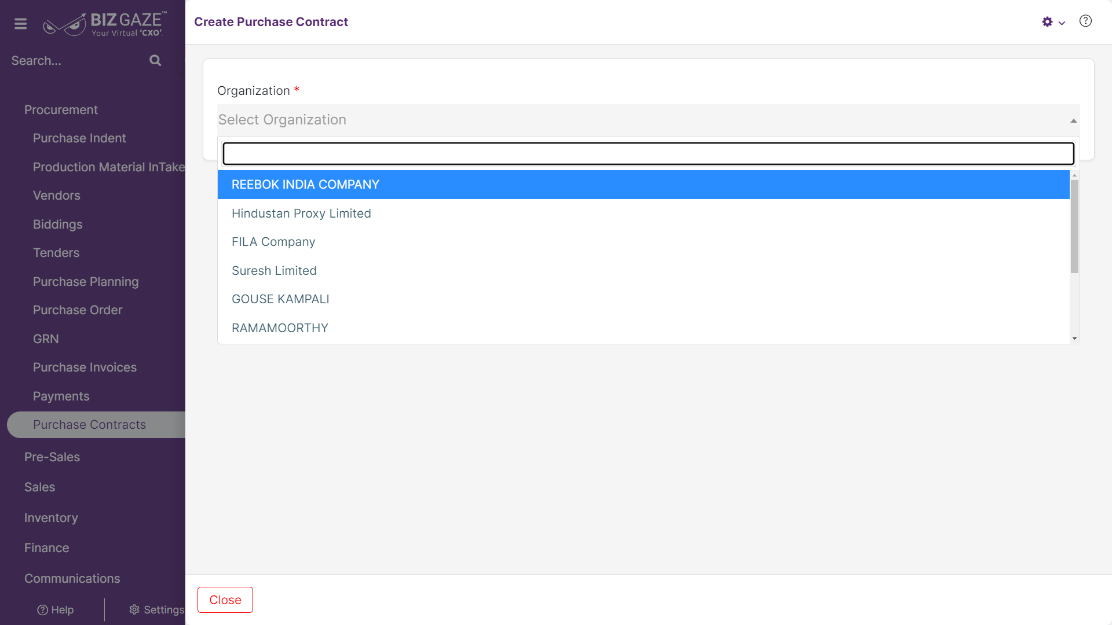Open Purchase Invoices

click(x=85, y=367)
